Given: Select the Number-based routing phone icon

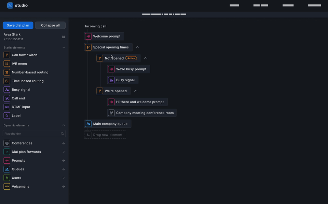Looking at the screenshot, I should (6, 72).
